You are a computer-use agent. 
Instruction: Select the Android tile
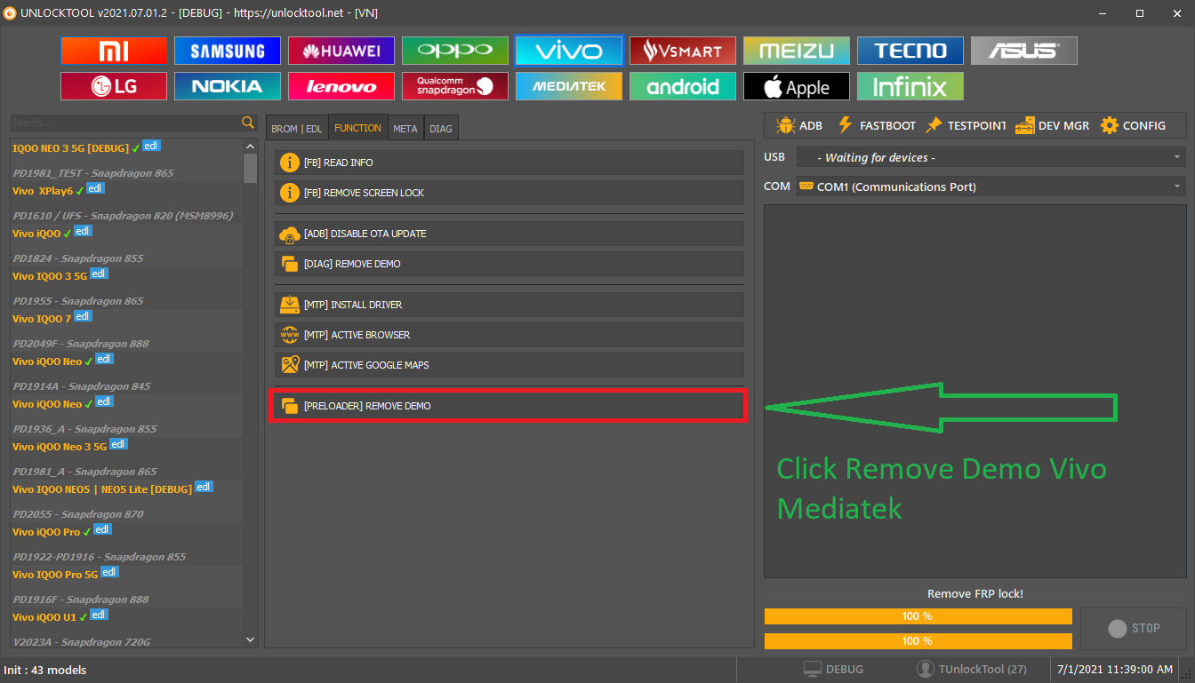683,86
